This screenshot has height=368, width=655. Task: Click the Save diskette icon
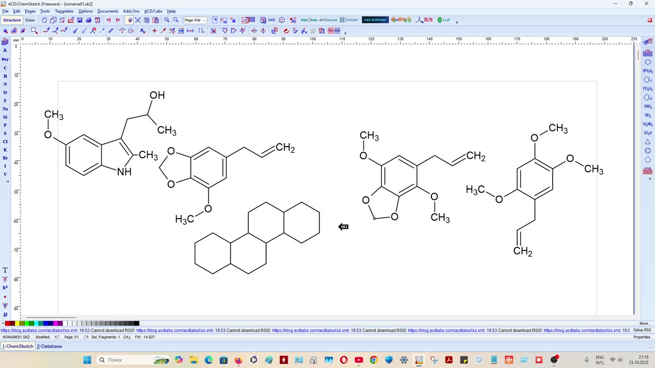pyautogui.click(x=80, y=20)
